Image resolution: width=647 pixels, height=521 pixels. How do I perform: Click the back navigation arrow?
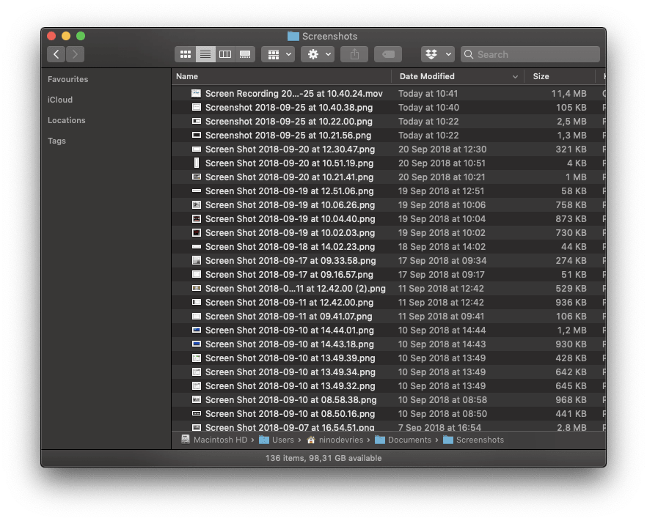tap(56, 53)
